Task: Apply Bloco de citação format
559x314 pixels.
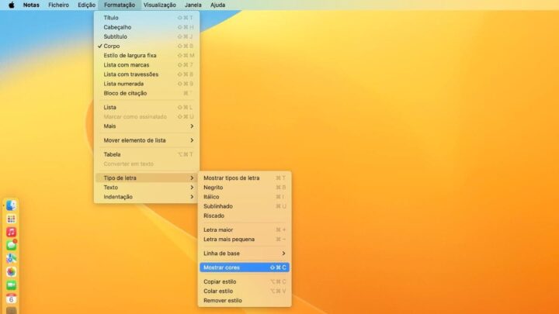Action: [147, 93]
